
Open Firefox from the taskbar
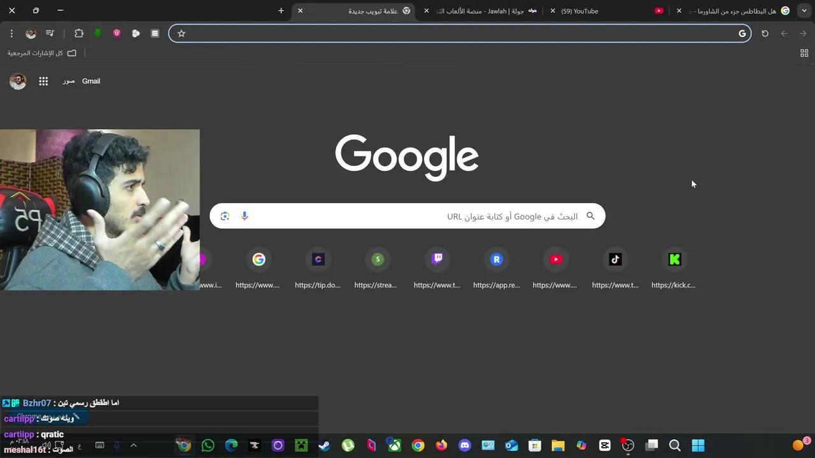441,445
